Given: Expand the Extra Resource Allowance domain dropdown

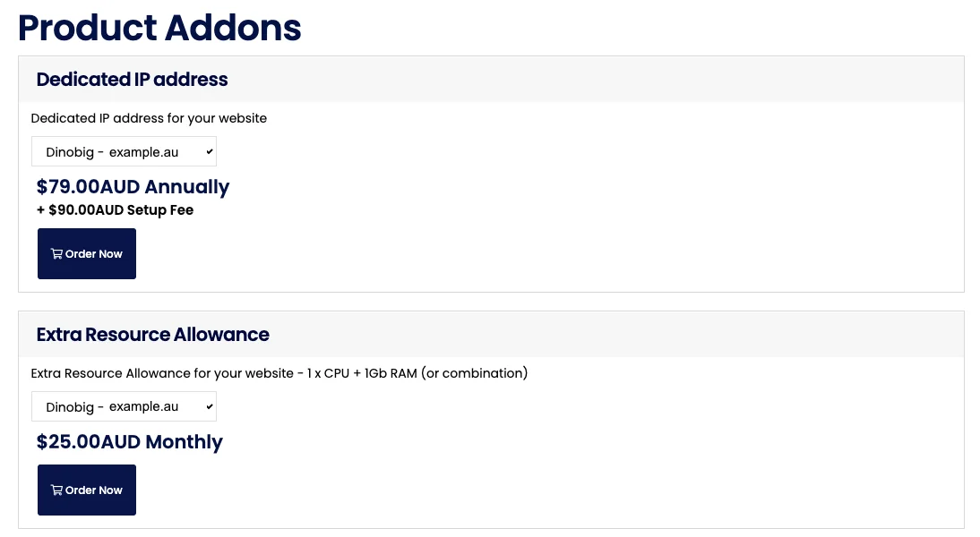Looking at the screenshot, I should 124,406.
